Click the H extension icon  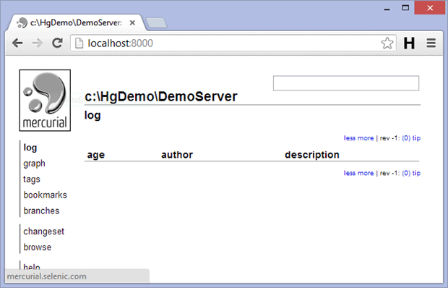coord(409,43)
